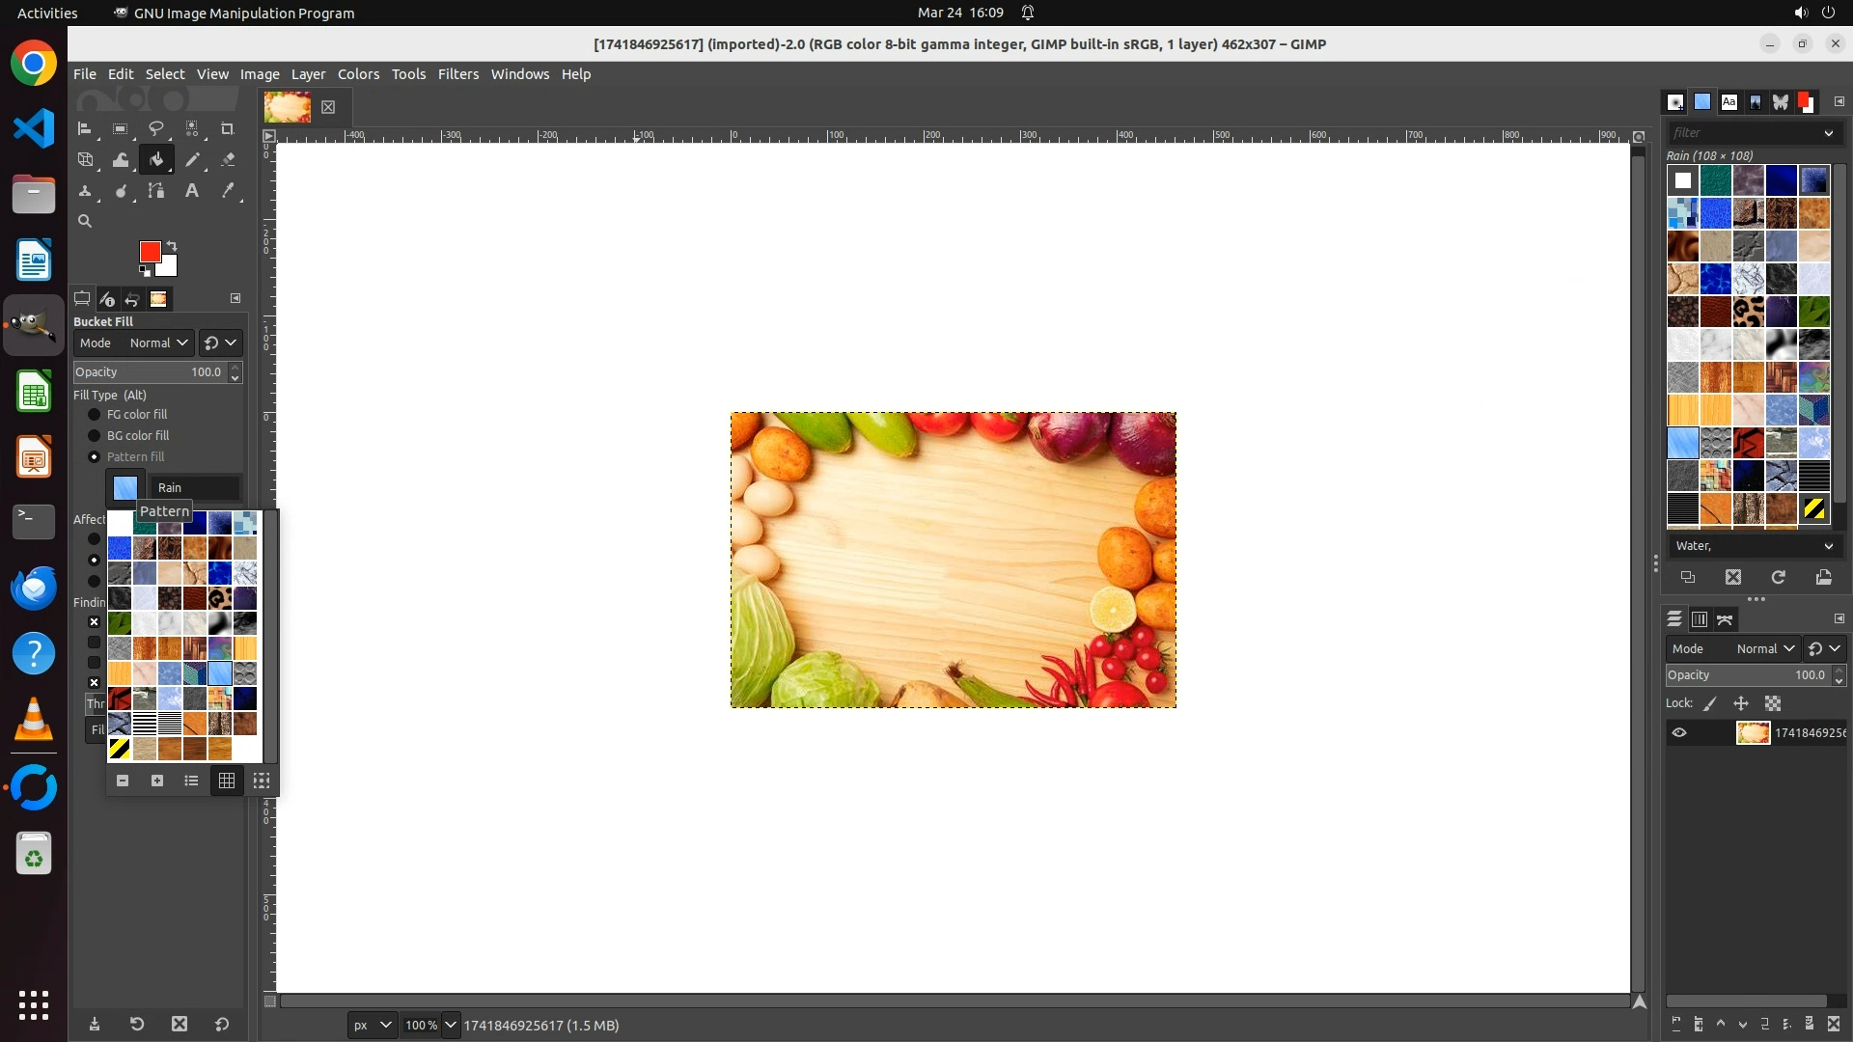Open the Colors menu
Screen dimensions: 1853x1042
(358, 74)
